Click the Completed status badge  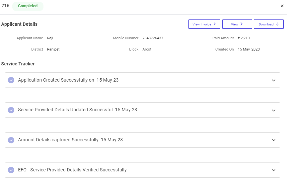point(28,6)
